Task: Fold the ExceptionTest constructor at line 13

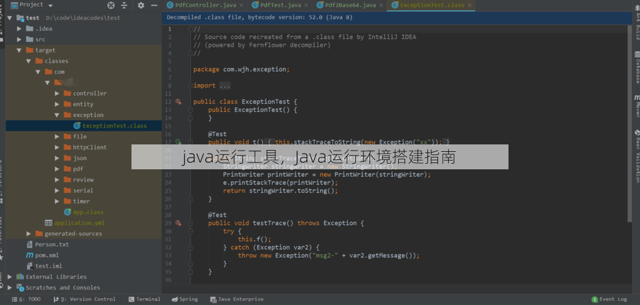Action: point(190,110)
